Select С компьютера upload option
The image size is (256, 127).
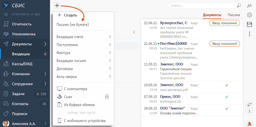tap(75, 89)
